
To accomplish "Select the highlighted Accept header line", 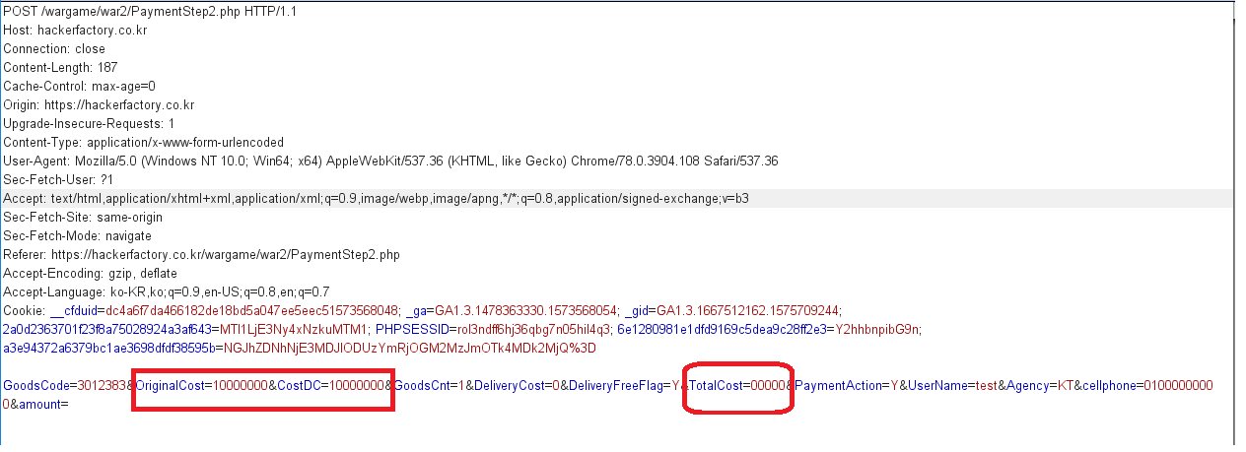I will coord(376,198).
